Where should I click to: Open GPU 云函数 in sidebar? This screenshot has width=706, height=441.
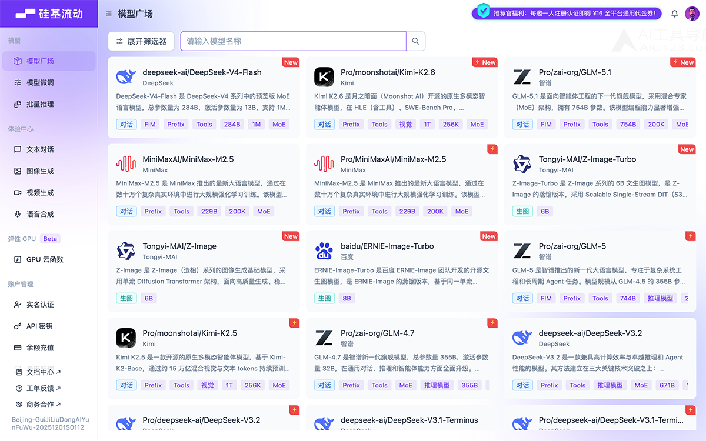49,259
